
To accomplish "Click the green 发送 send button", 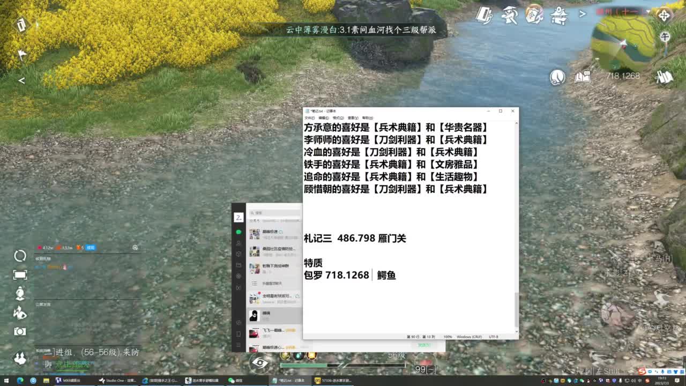I will pyautogui.click(x=423, y=345).
